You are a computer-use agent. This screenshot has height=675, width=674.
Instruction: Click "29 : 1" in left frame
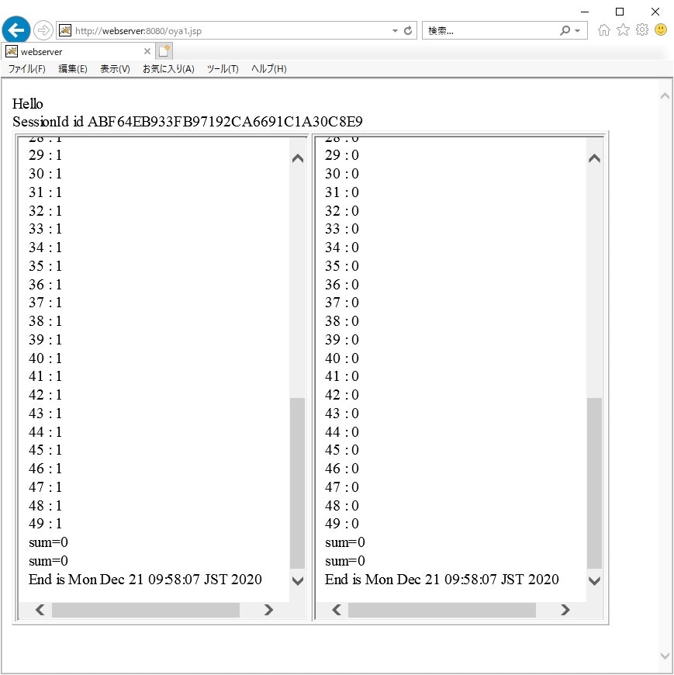point(45,155)
